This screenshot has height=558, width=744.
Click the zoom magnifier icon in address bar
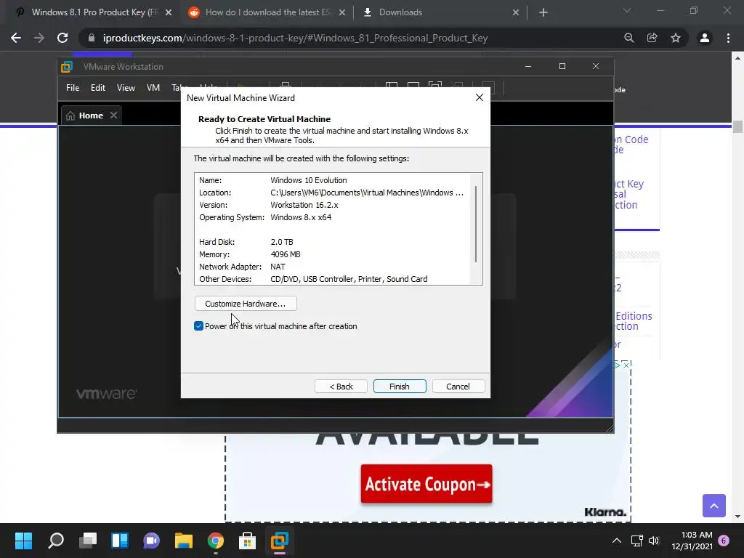pyautogui.click(x=629, y=38)
